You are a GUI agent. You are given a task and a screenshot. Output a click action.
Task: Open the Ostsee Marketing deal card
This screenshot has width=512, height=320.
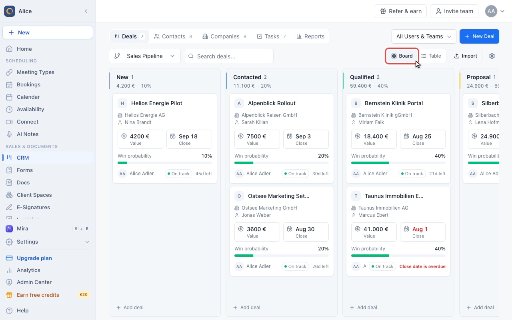[282, 231]
